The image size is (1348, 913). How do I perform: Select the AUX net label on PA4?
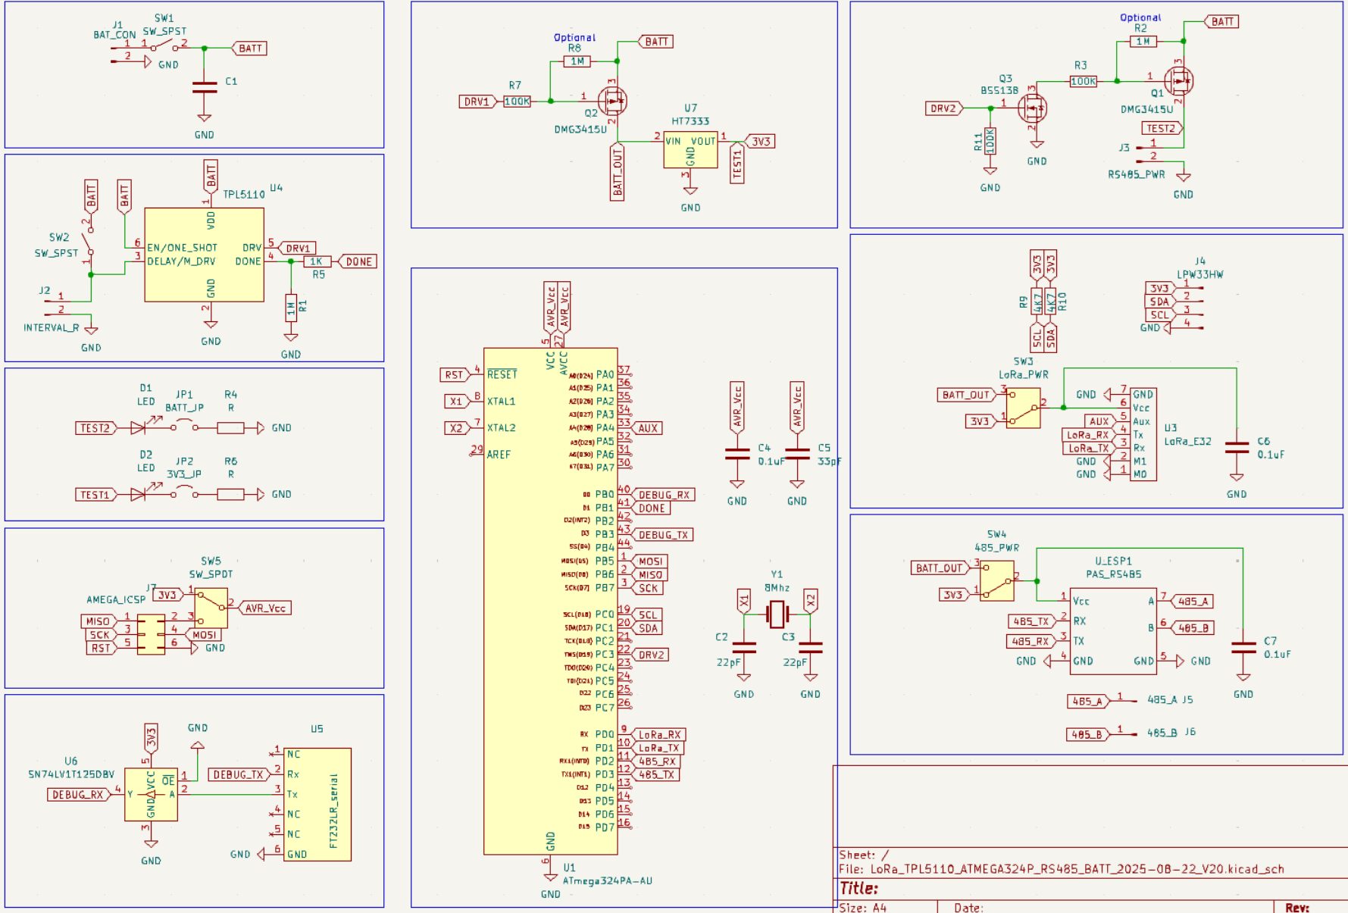click(648, 428)
